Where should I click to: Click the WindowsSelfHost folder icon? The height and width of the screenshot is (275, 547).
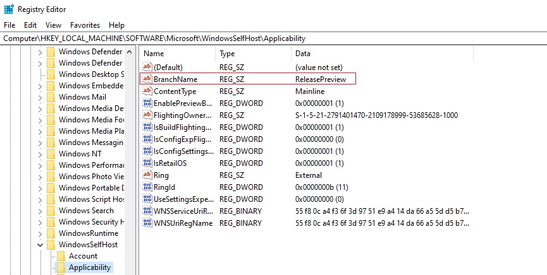tap(51, 245)
